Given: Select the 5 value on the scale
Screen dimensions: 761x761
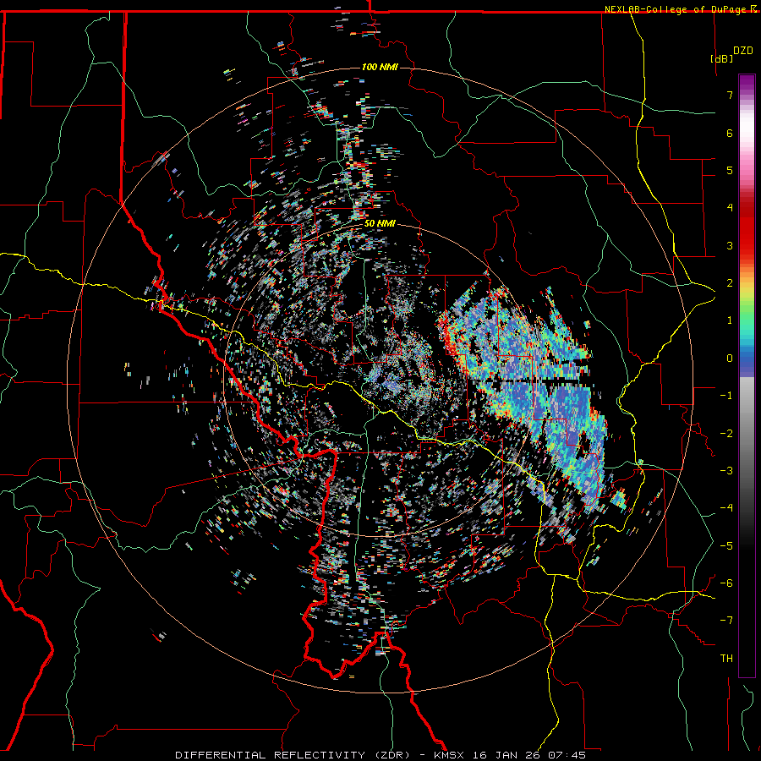Looking at the screenshot, I should [x=730, y=170].
